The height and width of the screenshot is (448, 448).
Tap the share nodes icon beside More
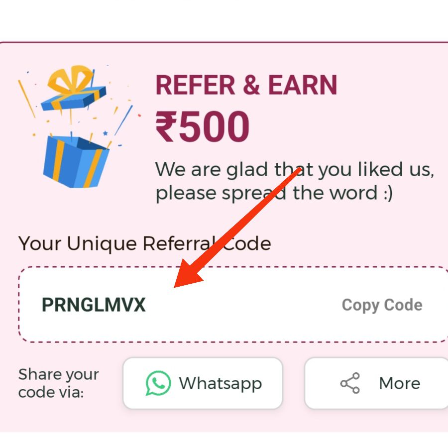pyautogui.click(x=350, y=383)
